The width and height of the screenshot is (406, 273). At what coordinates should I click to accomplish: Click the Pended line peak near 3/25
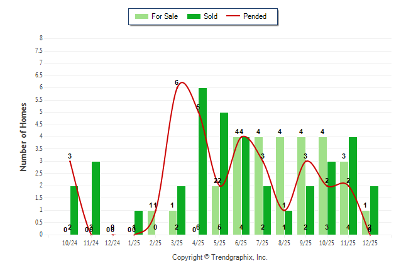[x=182, y=83]
